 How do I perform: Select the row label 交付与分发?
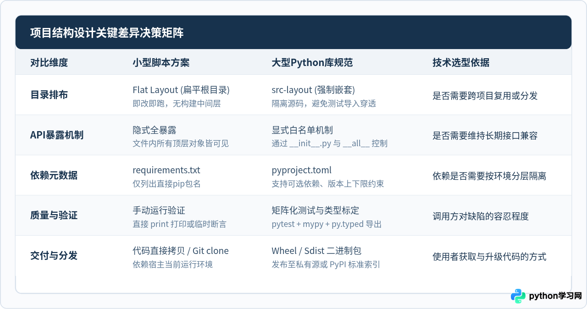(54, 256)
